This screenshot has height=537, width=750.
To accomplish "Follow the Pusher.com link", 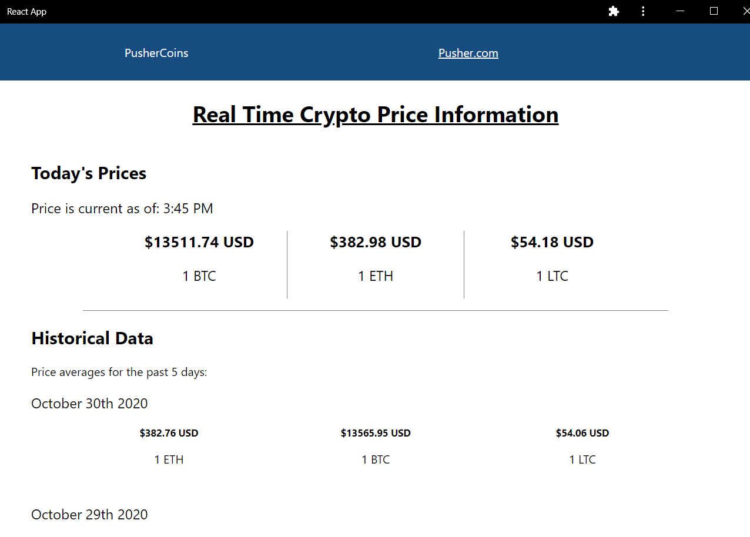I will tap(468, 53).
